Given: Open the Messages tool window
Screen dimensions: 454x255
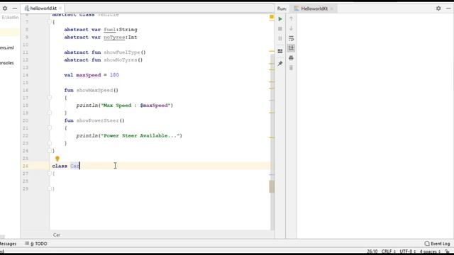Looking at the screenshot, I should pos(8,244).
